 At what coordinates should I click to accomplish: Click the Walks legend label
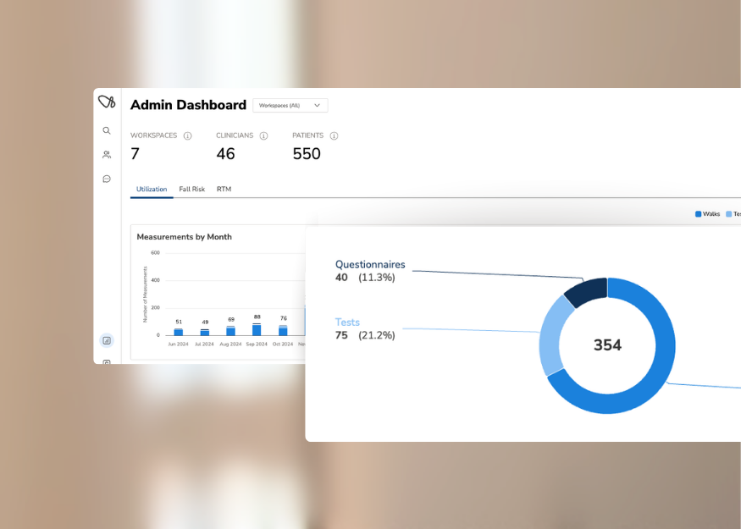(x=711, y=214)
